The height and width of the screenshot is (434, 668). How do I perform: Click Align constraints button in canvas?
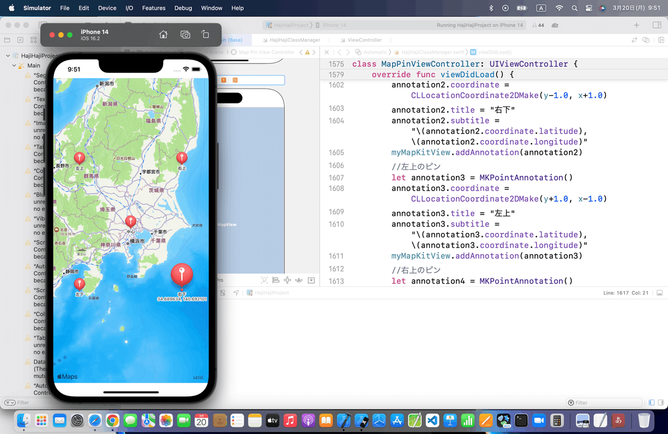276,280
